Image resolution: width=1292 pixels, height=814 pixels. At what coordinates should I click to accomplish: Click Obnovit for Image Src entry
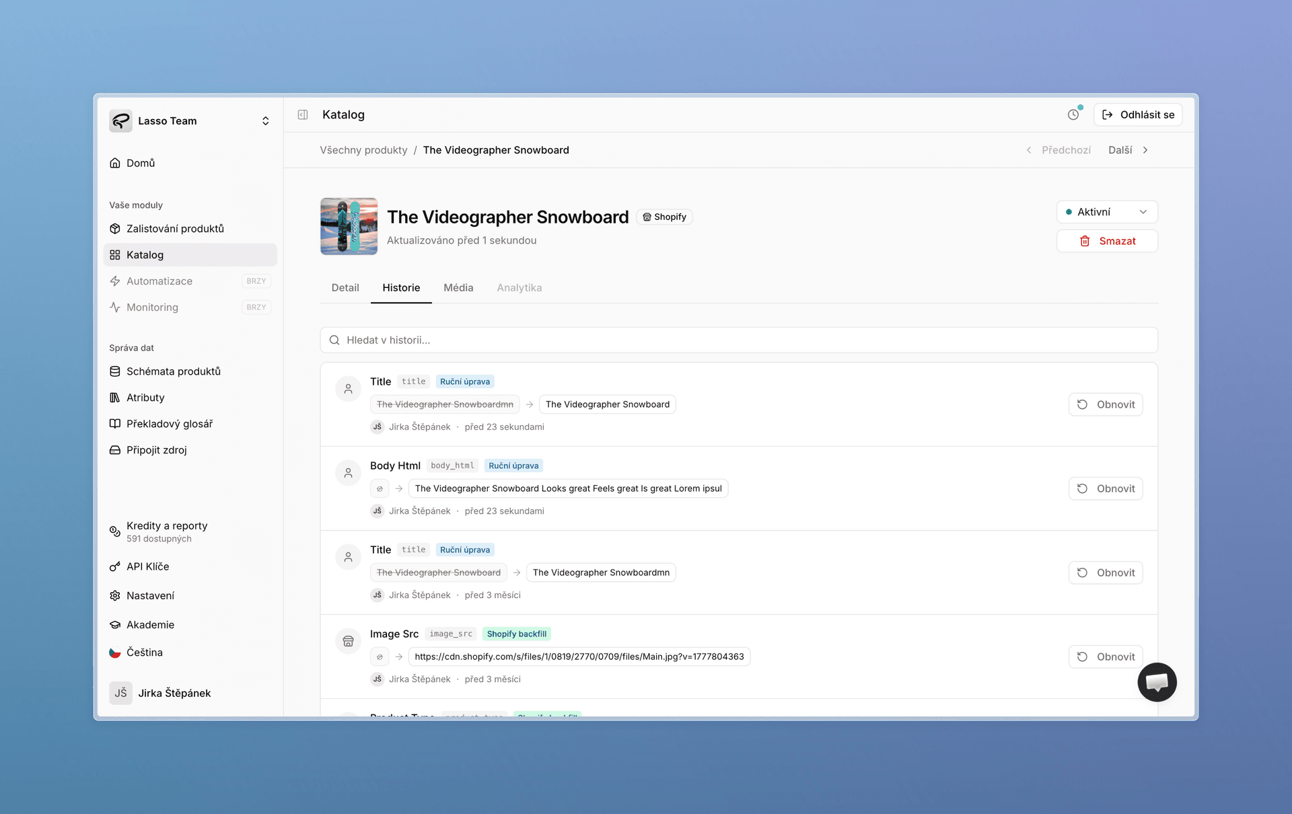[x=1106, y=657]
